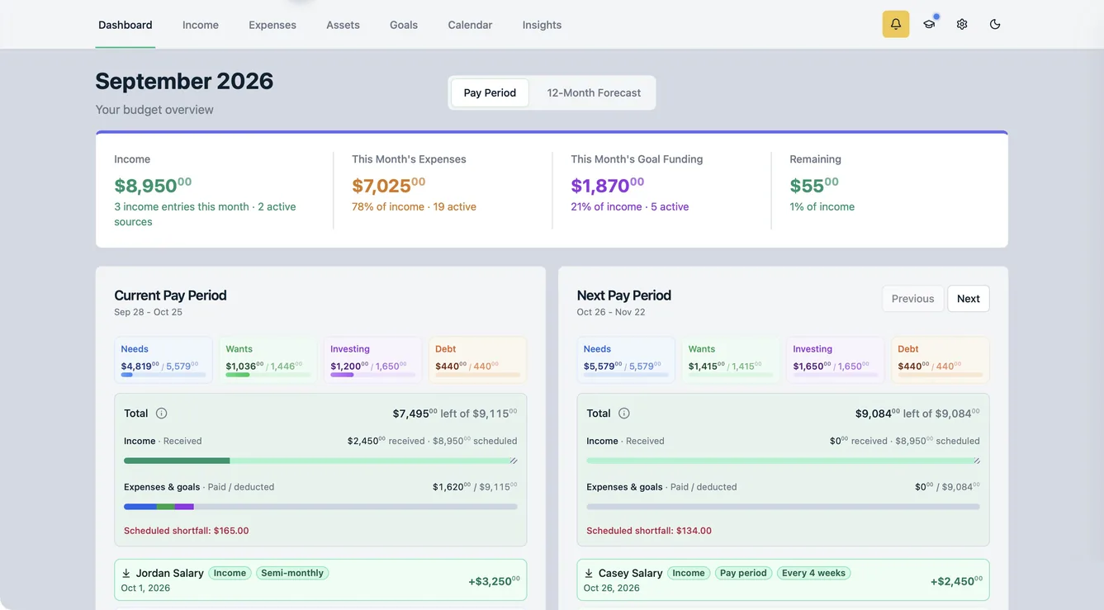Open the Income tab
This screenshot has height=610, width=1104.
[201, 25]
